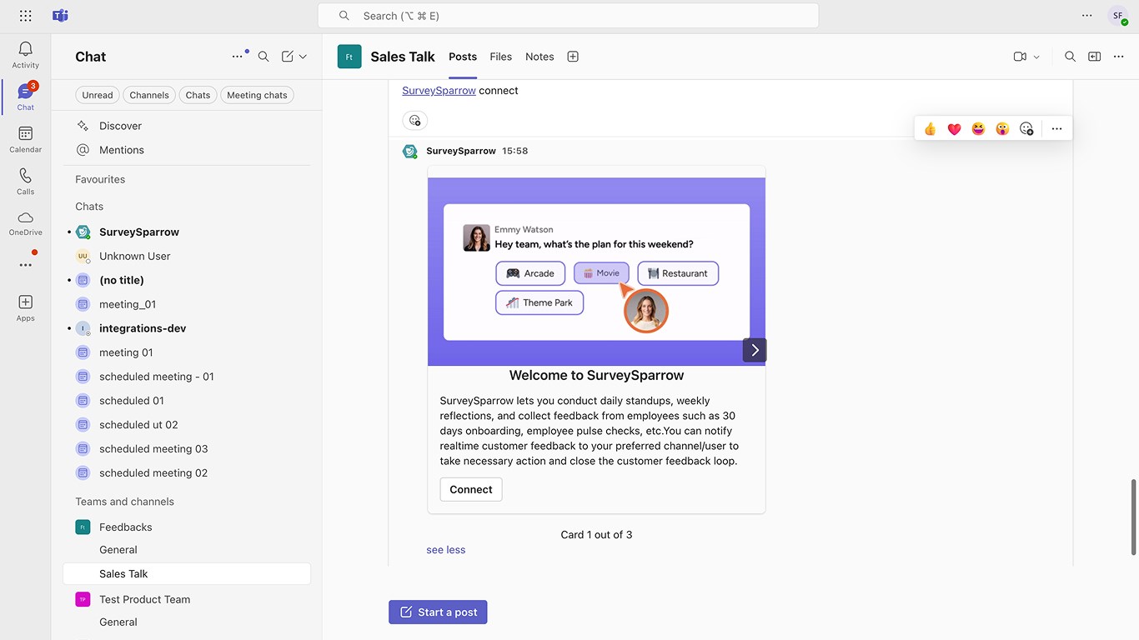This screenshot has width=1139, height=640.
Task: Click the SurveySparrow bot avatar in post
Action: pos(409,151)
